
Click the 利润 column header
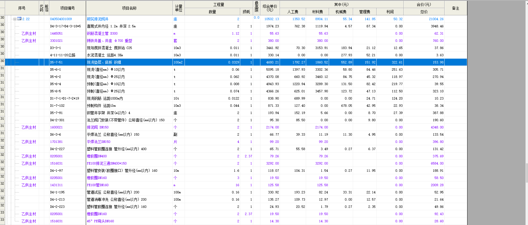pyautogui.click(x=390, y=12)
